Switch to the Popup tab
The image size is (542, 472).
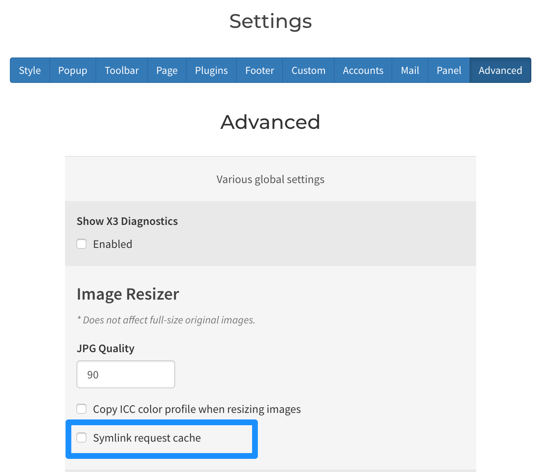tap(73, 70)
